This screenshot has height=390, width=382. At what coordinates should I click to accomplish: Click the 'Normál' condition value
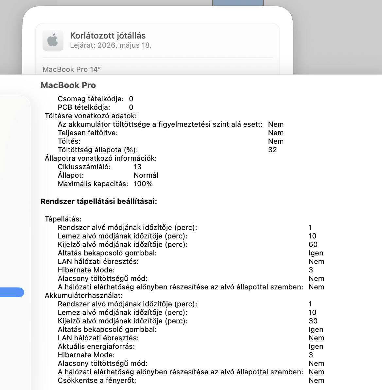coord(146,175)
